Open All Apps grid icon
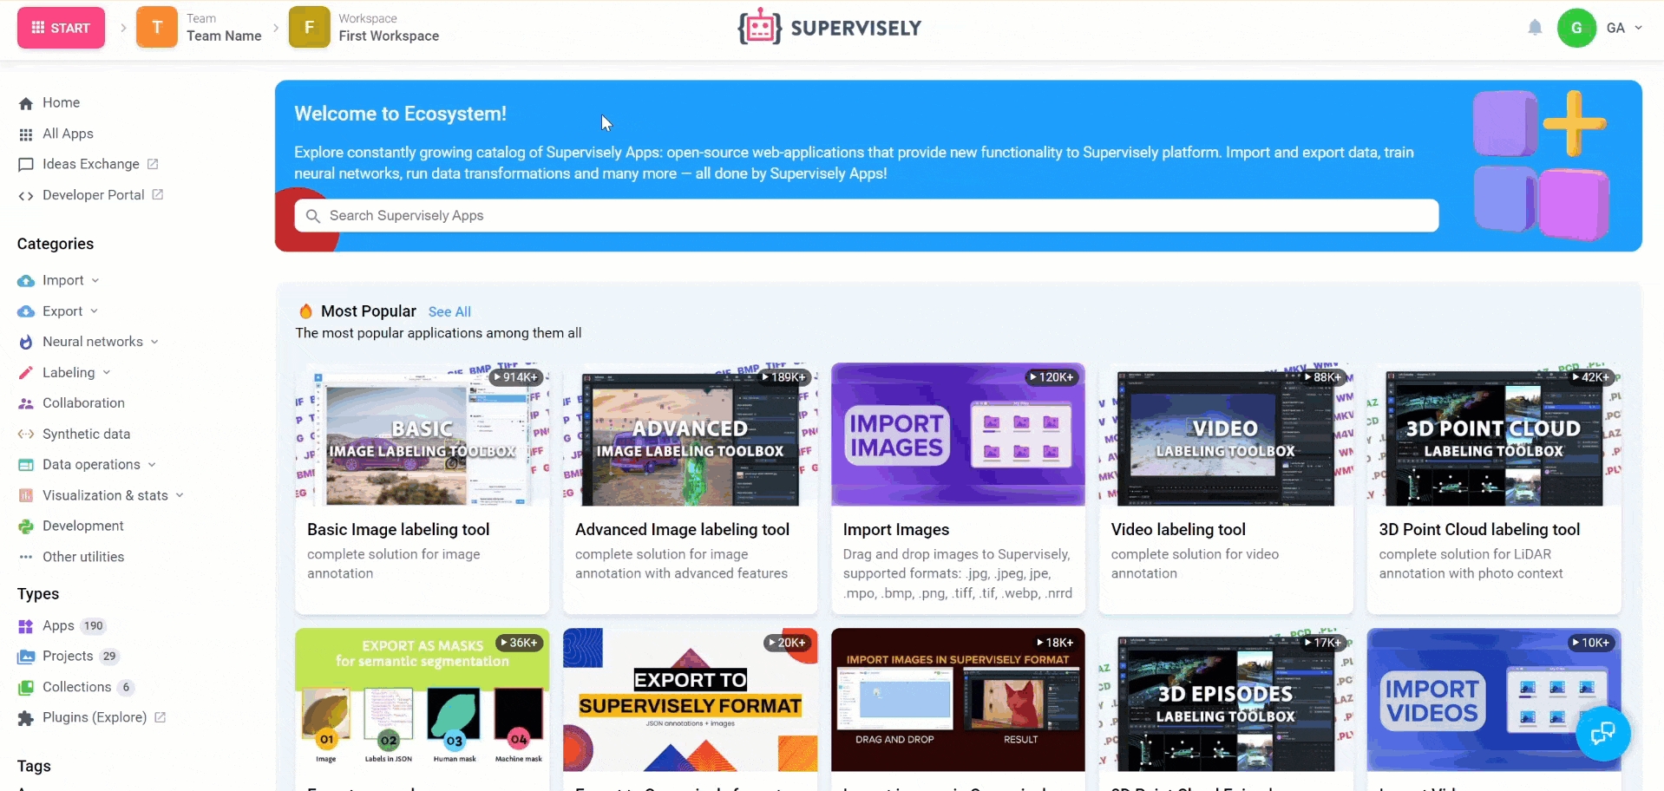Screen dimensions: 1664x791 tap(26, 134)
